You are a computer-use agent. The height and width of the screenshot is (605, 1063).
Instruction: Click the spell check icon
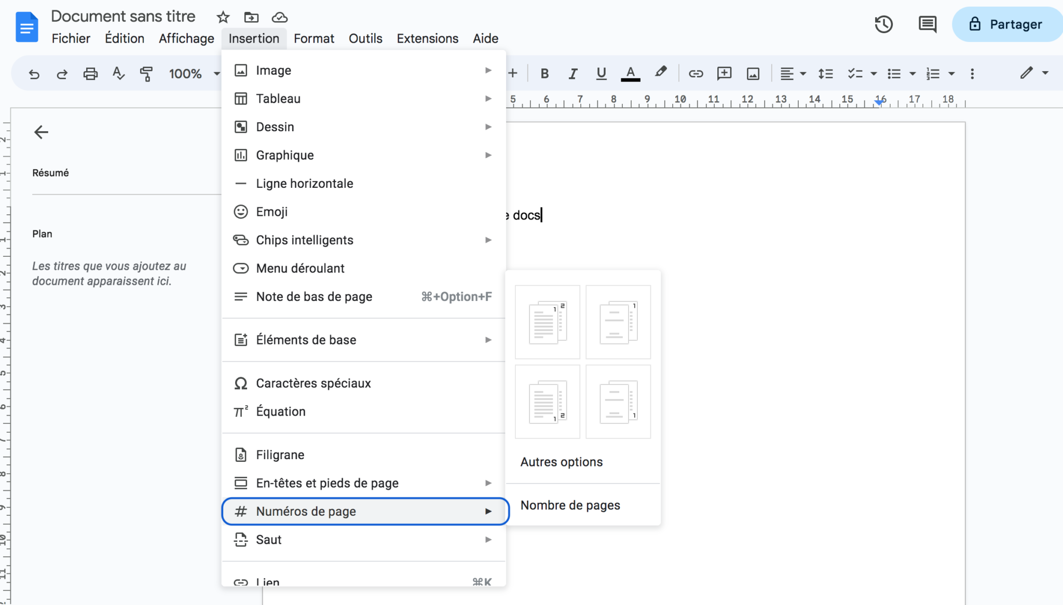click(118, 73)
